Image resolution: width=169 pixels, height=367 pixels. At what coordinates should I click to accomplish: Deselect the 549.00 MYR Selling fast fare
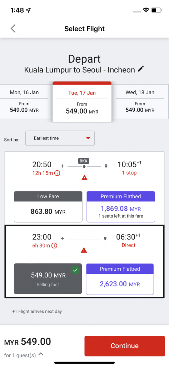tap(48, 278)
